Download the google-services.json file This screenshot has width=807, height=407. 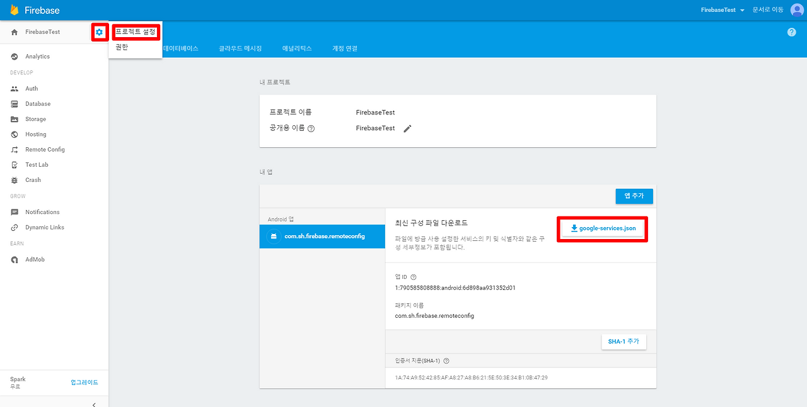coord(603,228)
